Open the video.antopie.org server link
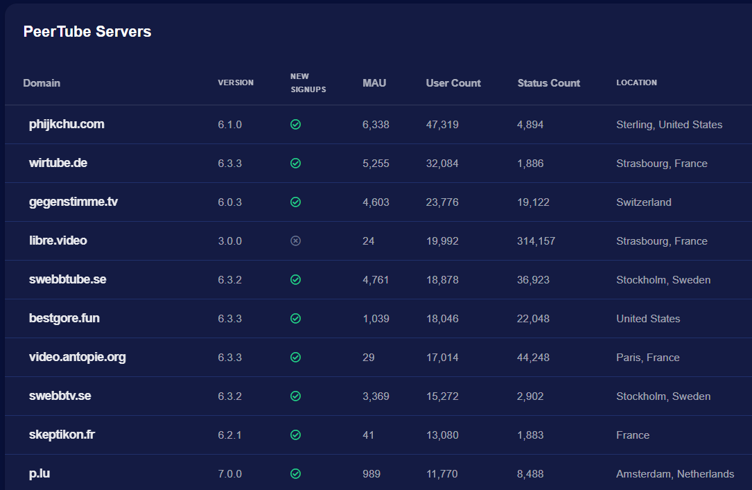This screenshot has height=490, width=752. [x=77, y=357]
